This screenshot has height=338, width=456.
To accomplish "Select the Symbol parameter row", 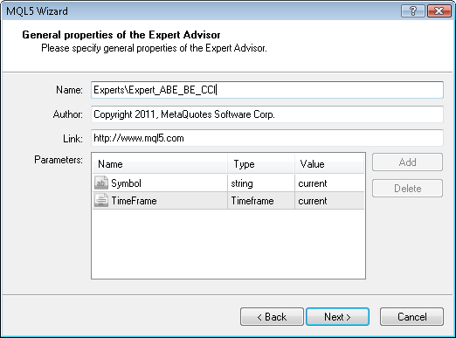I will [228, 183].
